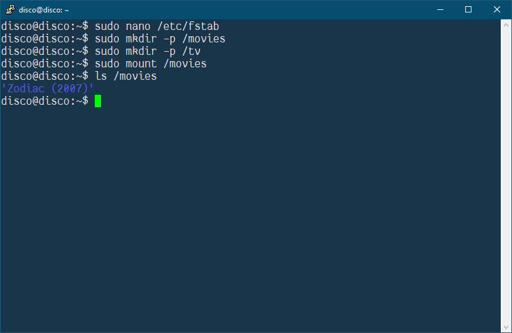The image size is (512, 333).
Task: Click the last disco@disco prompt
Action: (45, 101)
